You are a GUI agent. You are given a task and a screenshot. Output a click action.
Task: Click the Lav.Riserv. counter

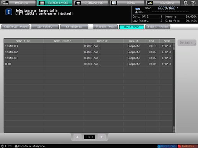pyautogui.click(x=148, y=21)
